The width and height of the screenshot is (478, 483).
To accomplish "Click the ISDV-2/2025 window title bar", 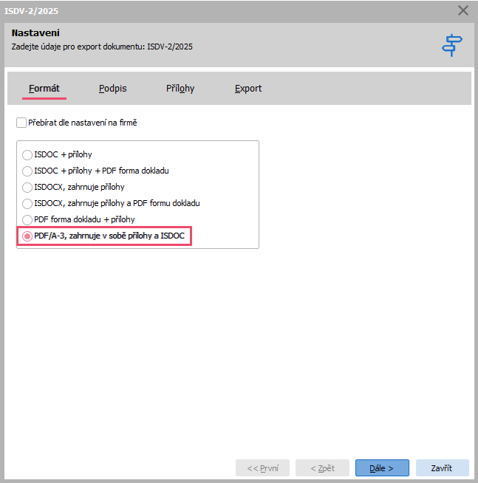I will (x=222, y=10).
